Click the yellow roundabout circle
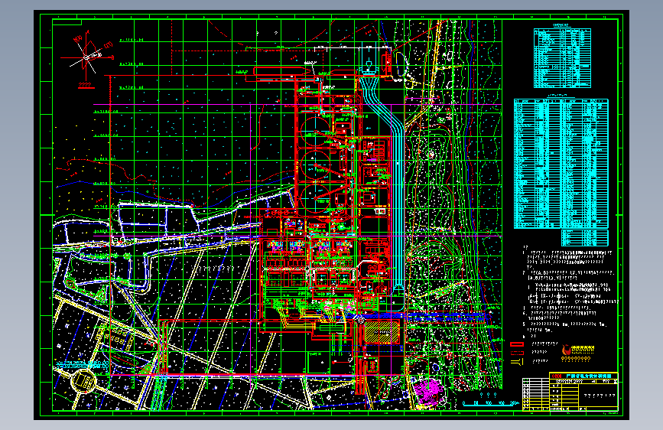663x430 pixels. coord(83,382)
